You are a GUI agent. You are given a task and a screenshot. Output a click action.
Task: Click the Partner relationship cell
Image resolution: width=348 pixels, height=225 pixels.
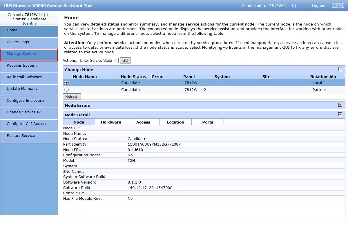click(x=319, y=90)
